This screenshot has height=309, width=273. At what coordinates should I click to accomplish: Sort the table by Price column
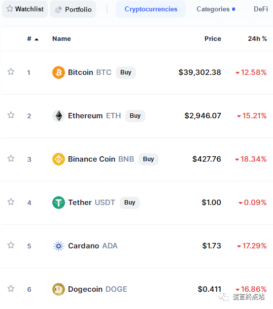(x=213, y=38)
